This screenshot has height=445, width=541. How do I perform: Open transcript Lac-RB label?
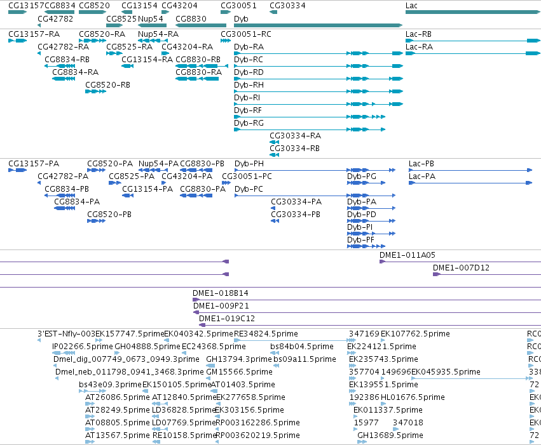pyautogui.click(x=418, y=34)
